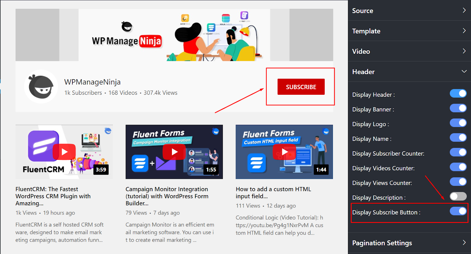Open the Template settings panel label
471x254 pixels.
pos(366,31)
